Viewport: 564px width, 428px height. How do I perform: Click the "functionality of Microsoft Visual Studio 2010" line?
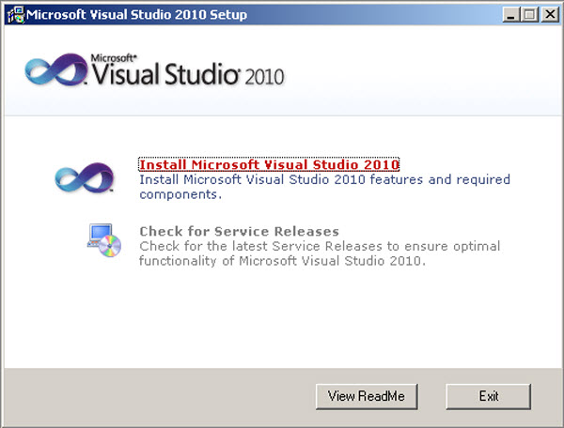[282, 261]
